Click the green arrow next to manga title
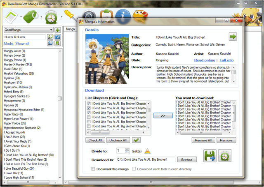The height and width of the screenshot is (187, 264). [x=233, y=37]
